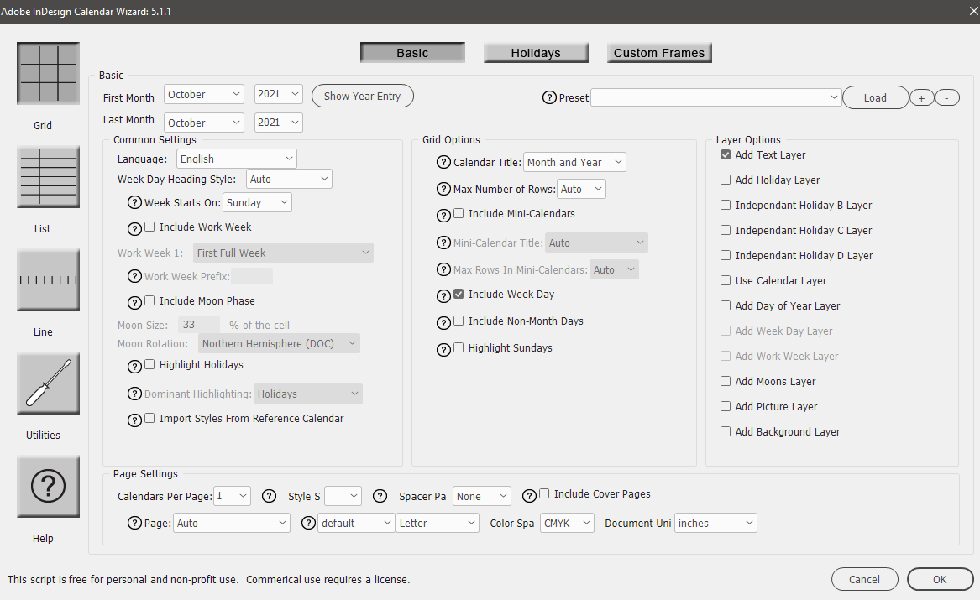Click help icon beside Dominant Highlighting
The image size is (980, 600).
pos(134,394)
